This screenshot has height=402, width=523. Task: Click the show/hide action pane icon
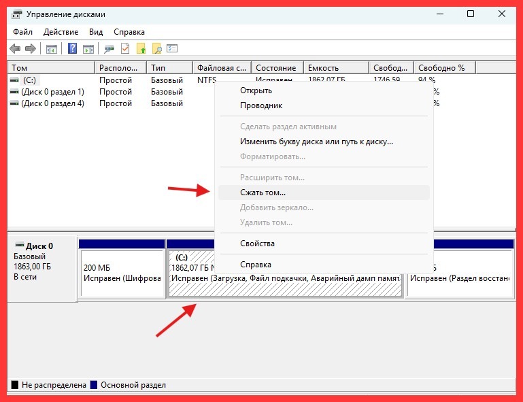click(x=87, y=48)
